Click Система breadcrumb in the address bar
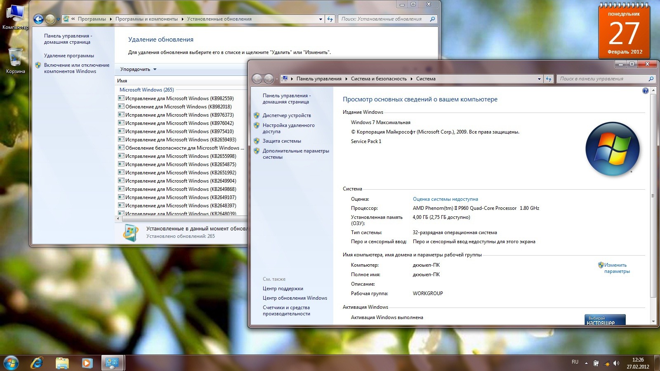The image size is (660, 371). pos(426,79)
